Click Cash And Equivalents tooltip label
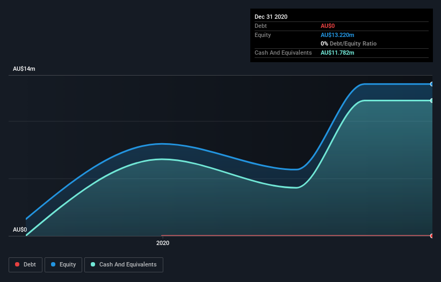This screenshot has height=282, width=441. coord(283,53)
